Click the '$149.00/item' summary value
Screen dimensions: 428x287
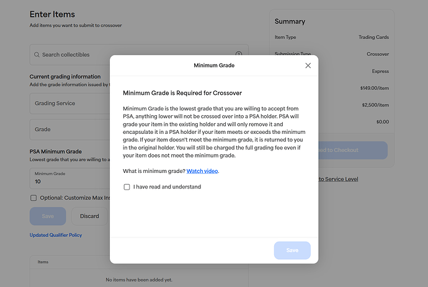(375, 88)
